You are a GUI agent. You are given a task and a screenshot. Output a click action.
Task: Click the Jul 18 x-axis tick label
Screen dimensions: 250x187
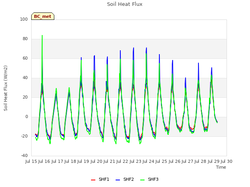[70, 161]
